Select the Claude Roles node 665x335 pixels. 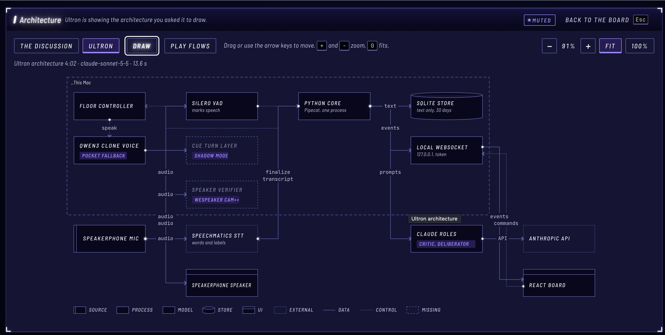pos(447,239)
